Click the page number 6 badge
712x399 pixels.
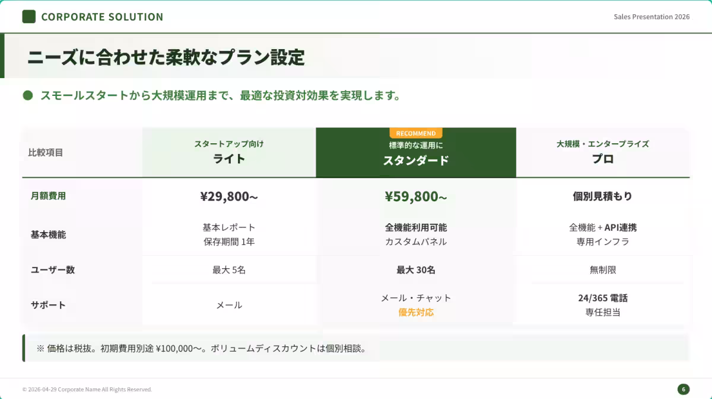[683, 389]
